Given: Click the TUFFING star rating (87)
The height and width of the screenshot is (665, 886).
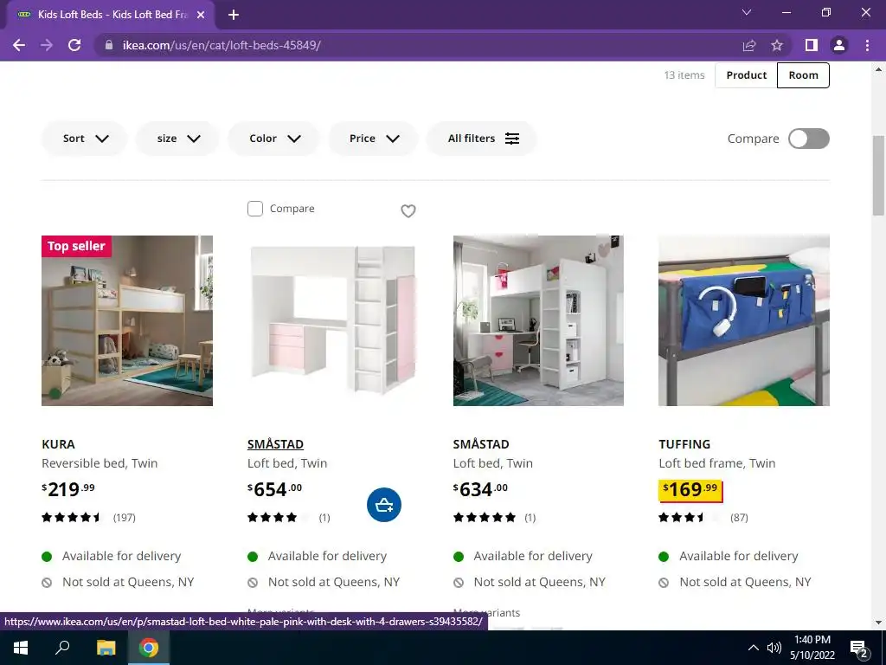Looking at the screenshot, I should pos(703,518).
